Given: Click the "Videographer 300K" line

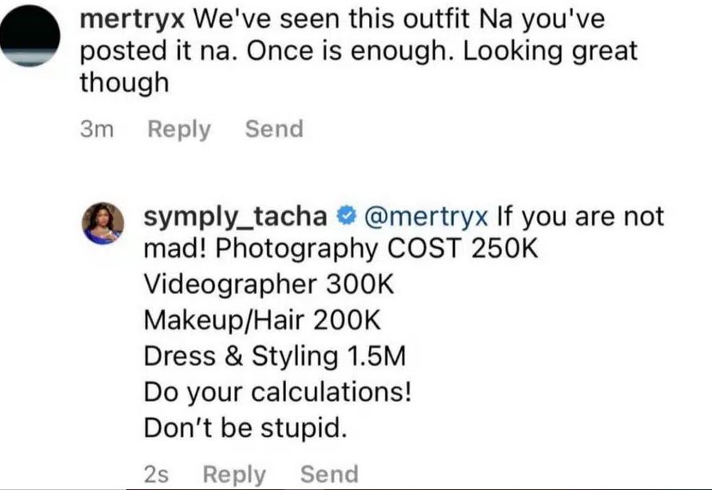Looking at the screenshot, I should pyautogui.click(x=268, y=285).
